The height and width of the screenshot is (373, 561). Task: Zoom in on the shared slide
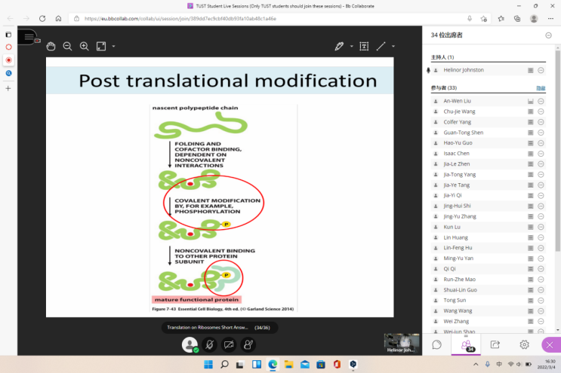(x=84, y=46)
